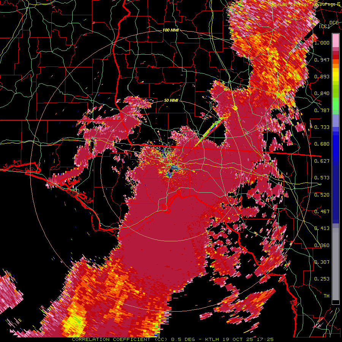Pick the light pink swatch atop the color bar
Screen dimensions: 342x342
(x=336, y=40)
